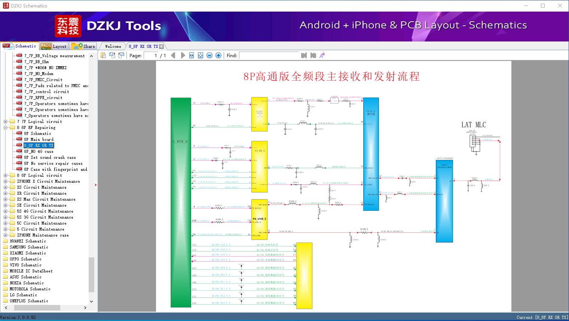Zoom out with the minus icon
This screenshot has height=321, width=569.
[209, 55]
